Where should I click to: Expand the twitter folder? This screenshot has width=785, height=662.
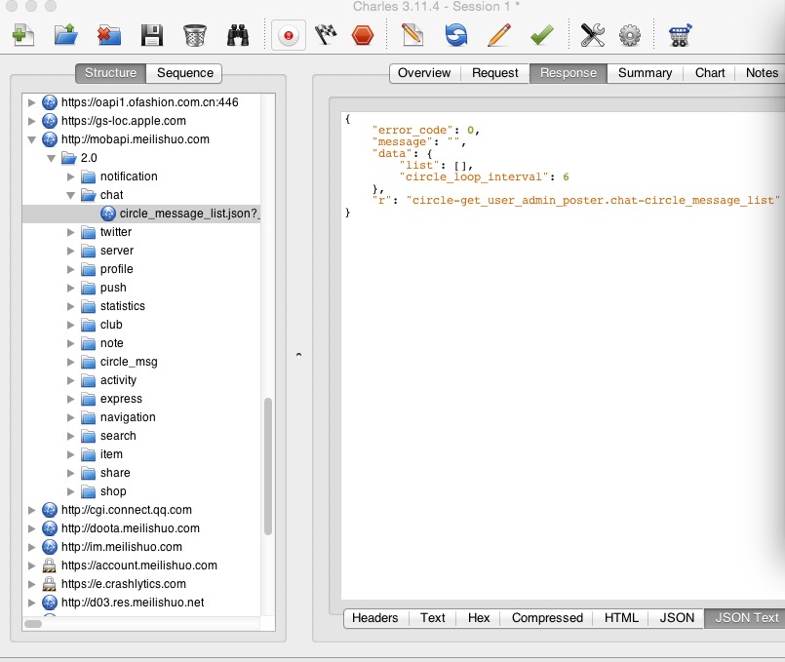tap(70, 232)
